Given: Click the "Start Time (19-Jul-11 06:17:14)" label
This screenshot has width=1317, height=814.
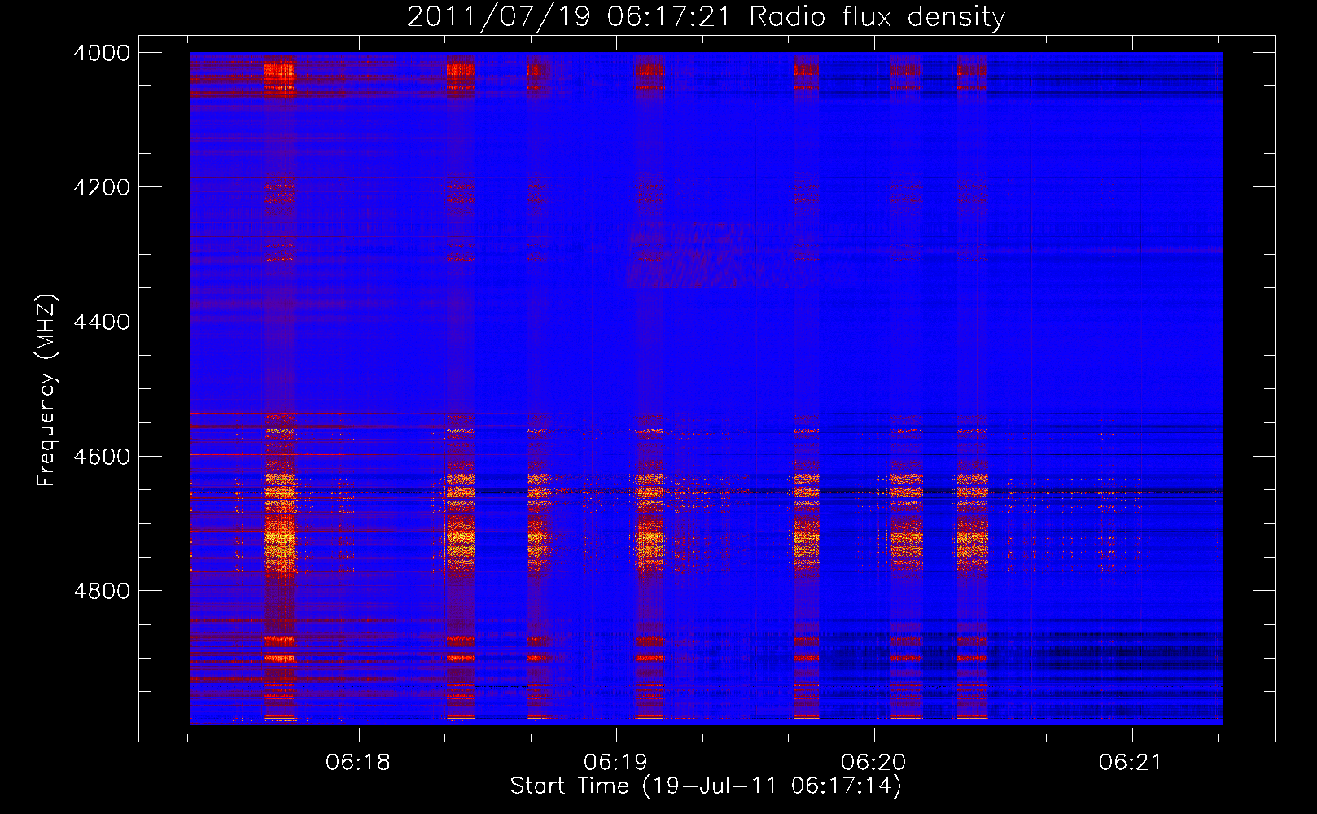Looking at the screenshot, I should (x=706, y=786).
